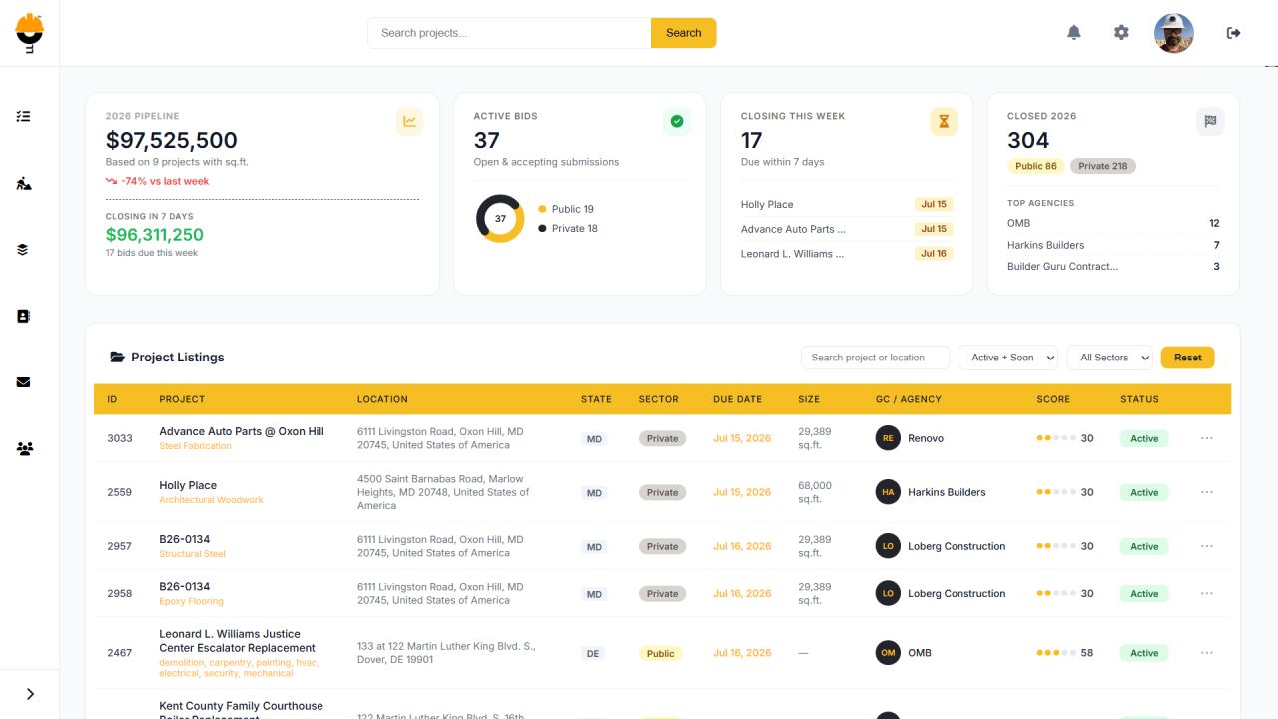Click the bids donut chart
1278x719 pixels.
coord(500,218)
